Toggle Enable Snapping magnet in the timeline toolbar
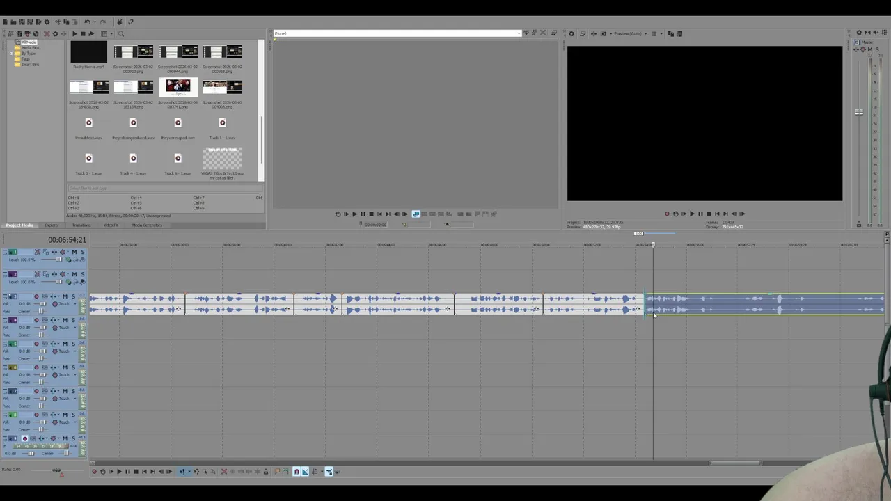Image resolution: width=891 pixels, height=501 pixels. (x=297, y=471)
